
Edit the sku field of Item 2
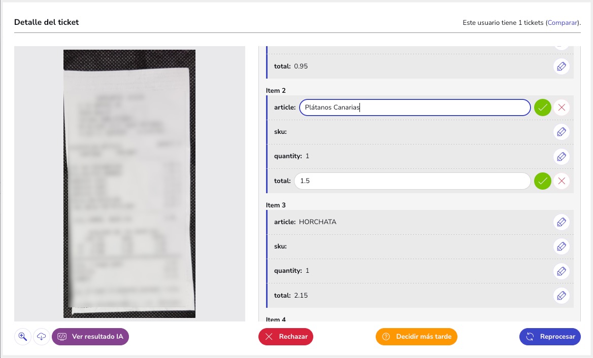click(x=561, y=131)
